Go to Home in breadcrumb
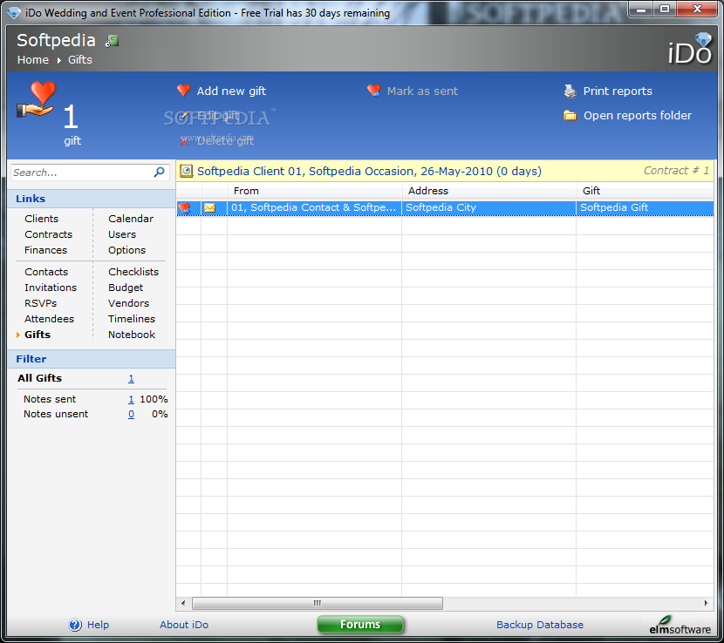 pyautogui.click(x=33, y=60)
